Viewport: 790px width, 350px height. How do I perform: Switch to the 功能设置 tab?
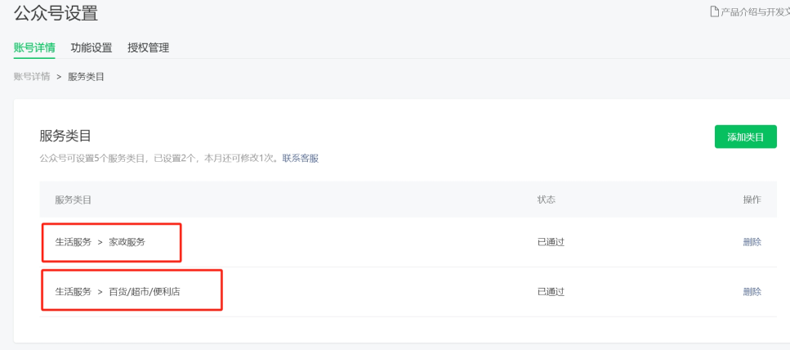[x=91, y=48]
